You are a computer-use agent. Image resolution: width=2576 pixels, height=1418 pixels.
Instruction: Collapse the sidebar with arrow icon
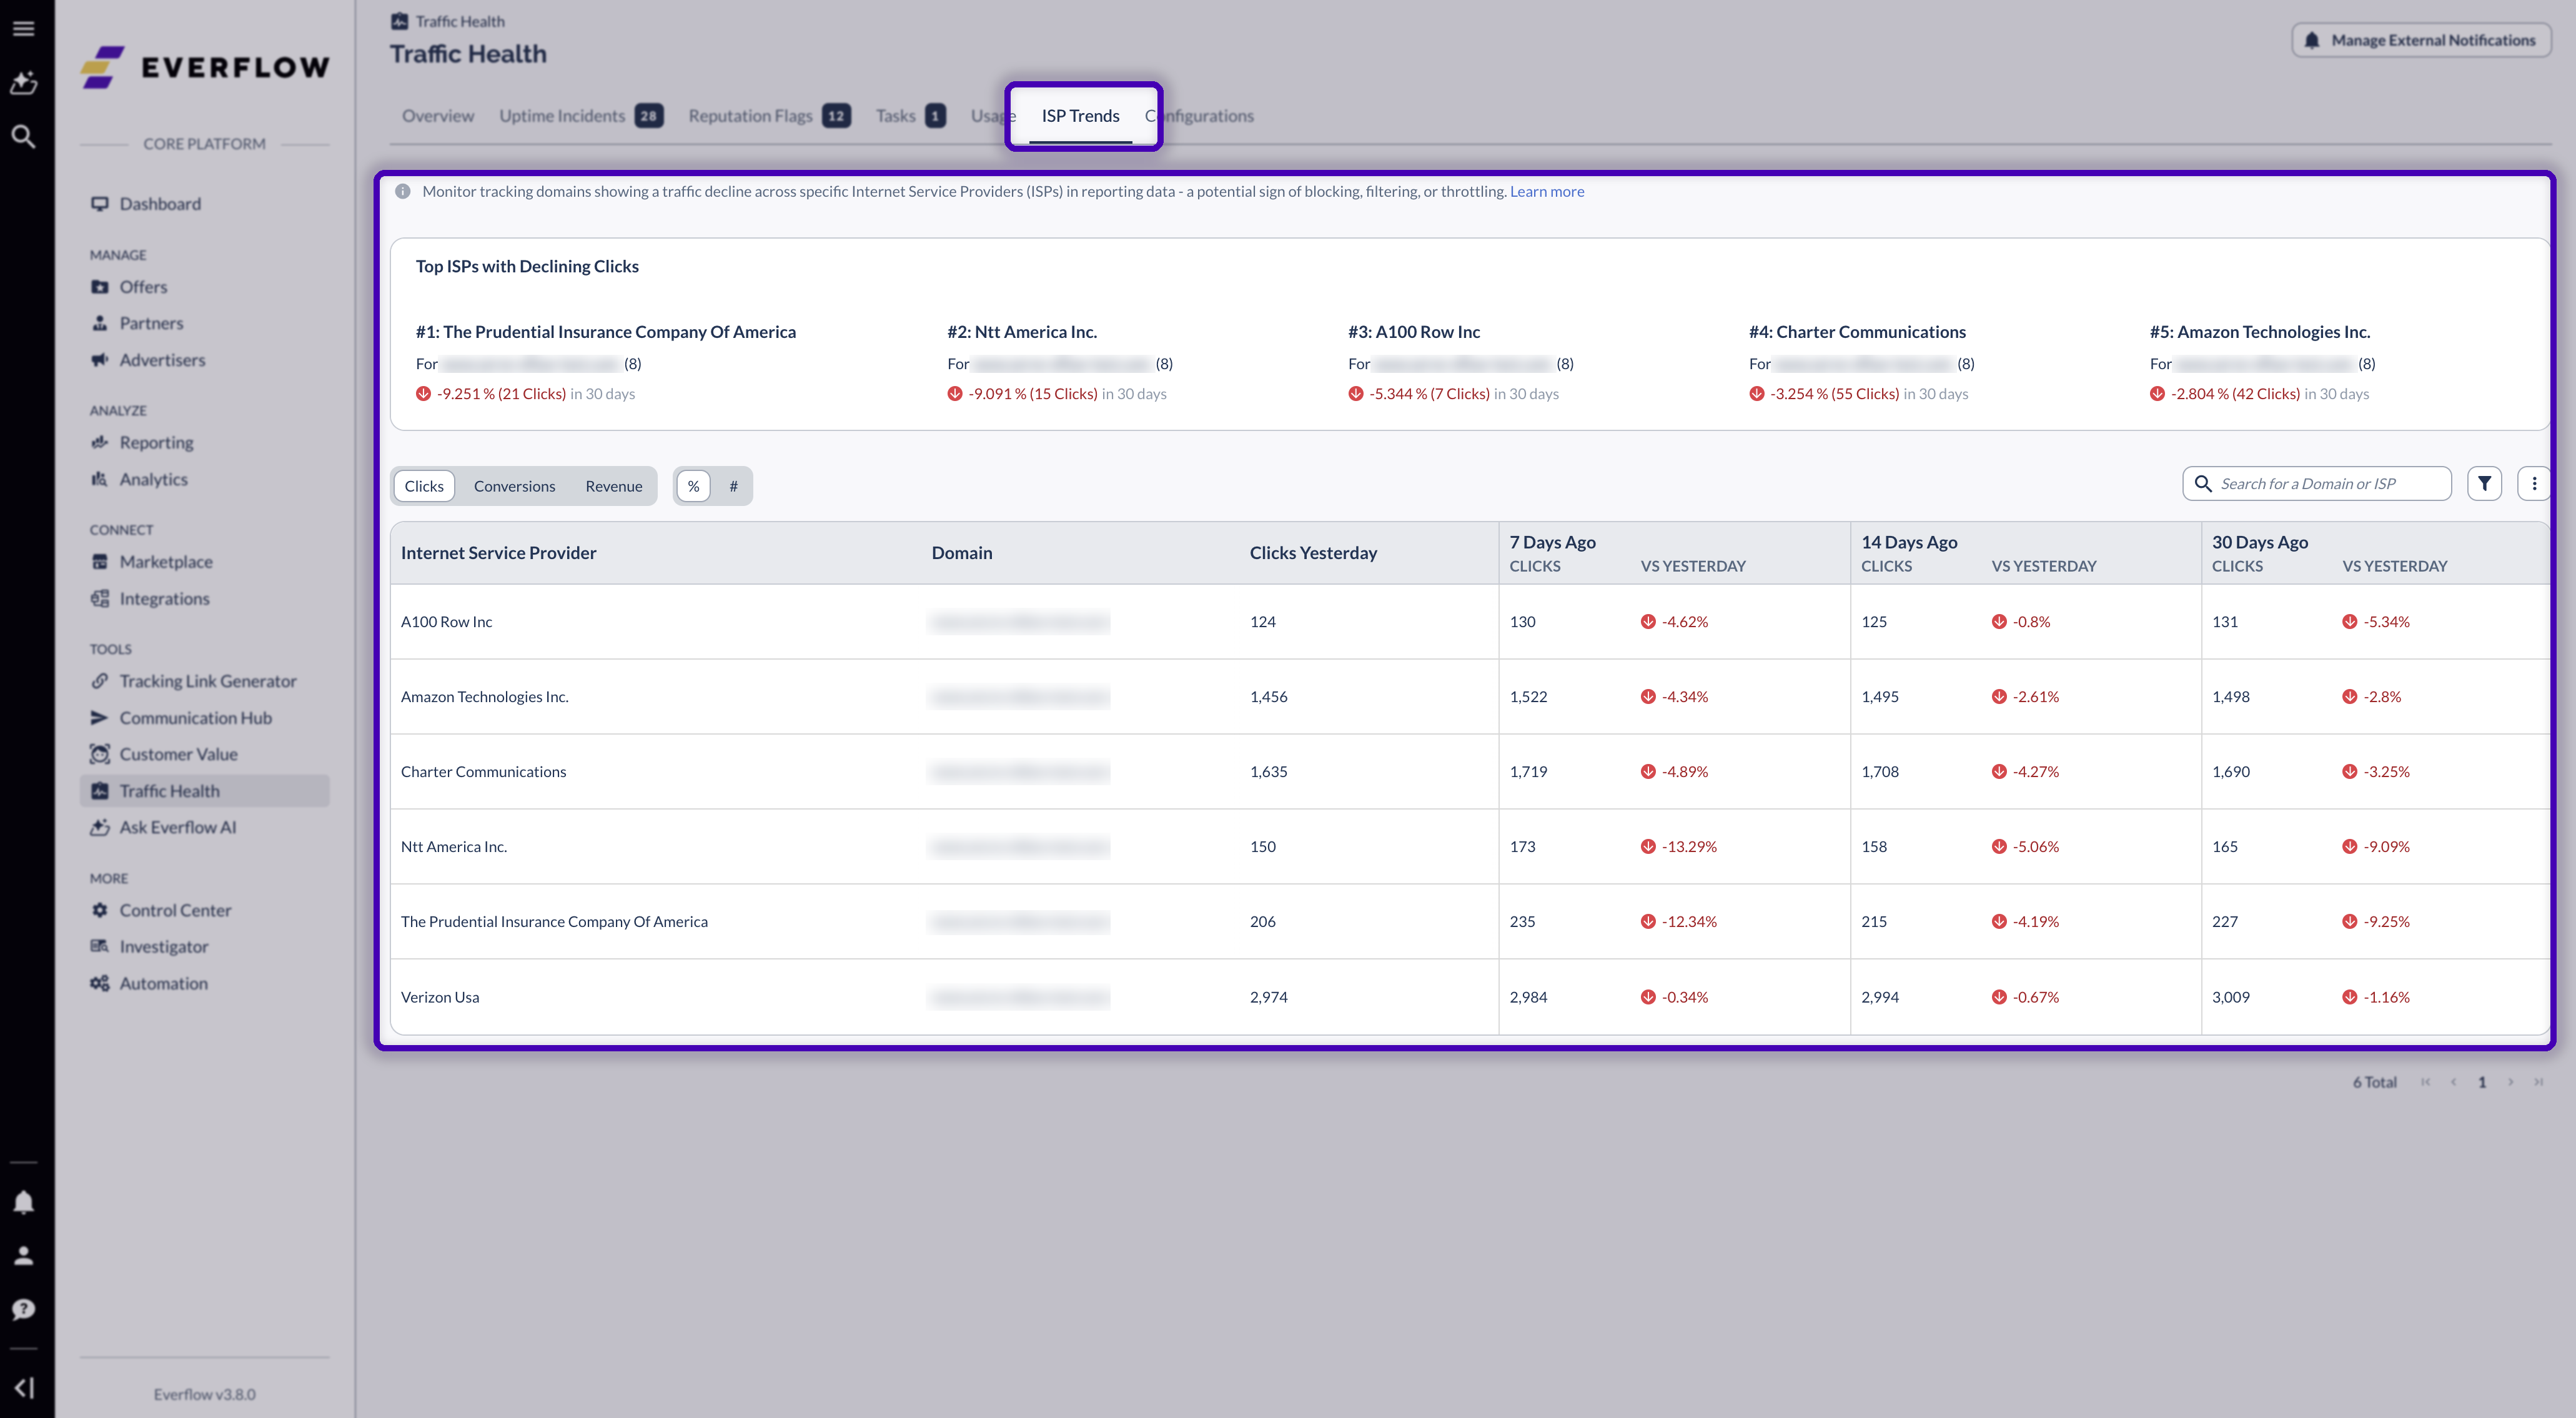click(24, 1387)
